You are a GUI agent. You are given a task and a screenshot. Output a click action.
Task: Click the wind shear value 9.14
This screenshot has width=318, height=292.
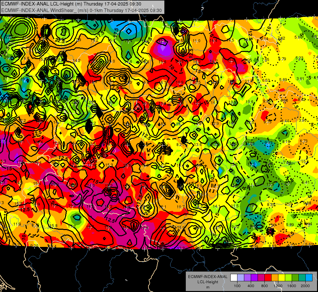coord(264,39)
